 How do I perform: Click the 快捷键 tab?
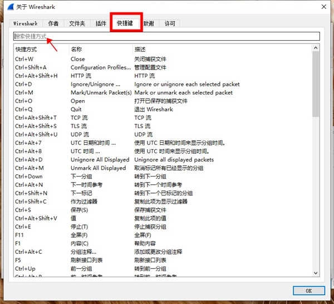[125, 23]
